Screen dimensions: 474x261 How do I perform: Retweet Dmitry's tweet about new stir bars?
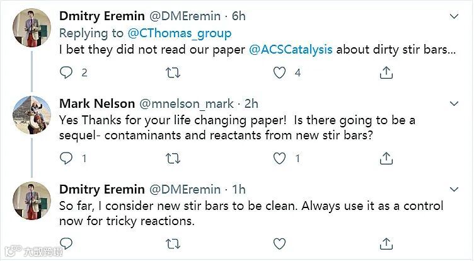click(x=171, y=243)
